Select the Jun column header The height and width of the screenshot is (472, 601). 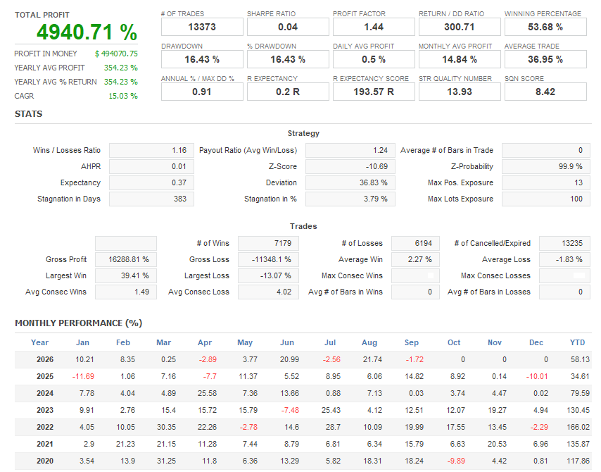287,342
